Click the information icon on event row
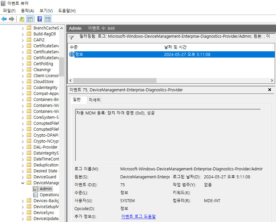 71,54
